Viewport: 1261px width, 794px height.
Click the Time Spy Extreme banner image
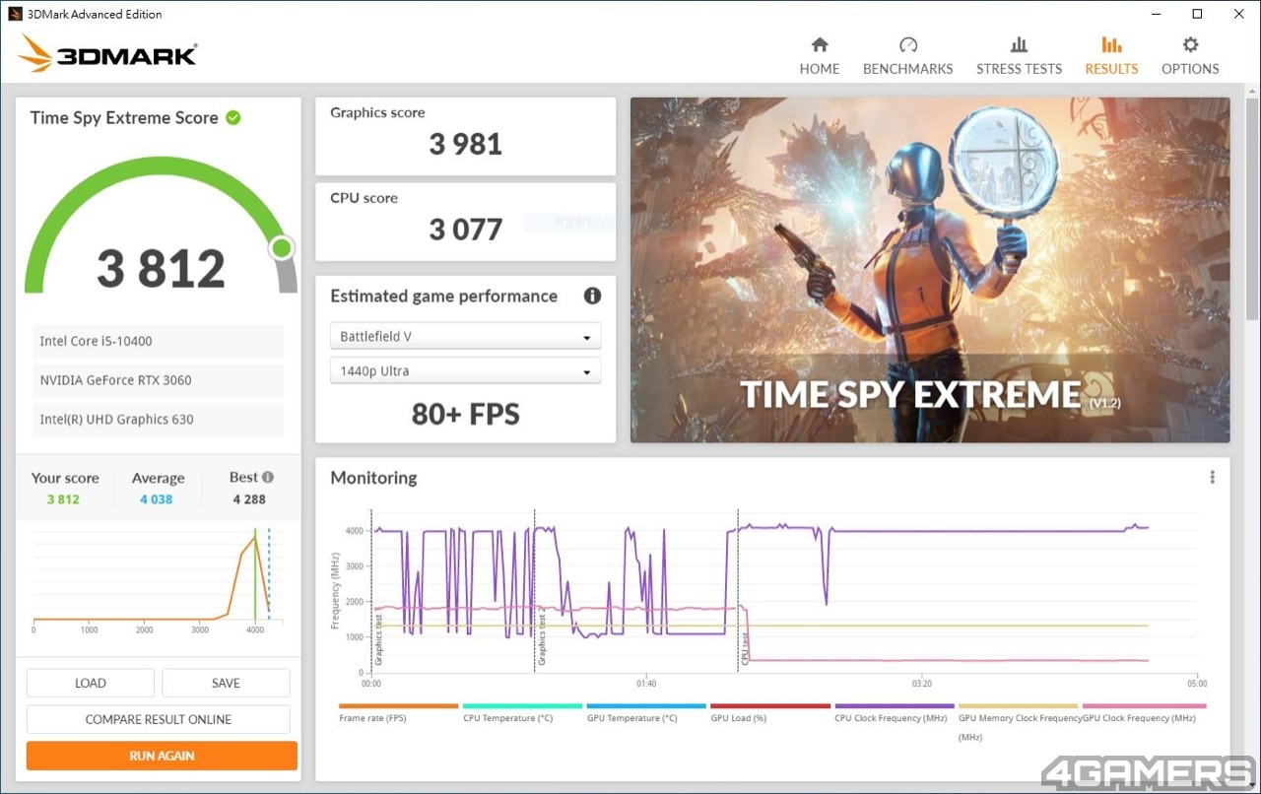[930, 270]
